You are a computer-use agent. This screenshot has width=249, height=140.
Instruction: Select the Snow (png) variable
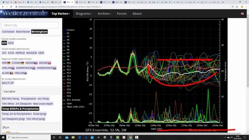point(40,114)
